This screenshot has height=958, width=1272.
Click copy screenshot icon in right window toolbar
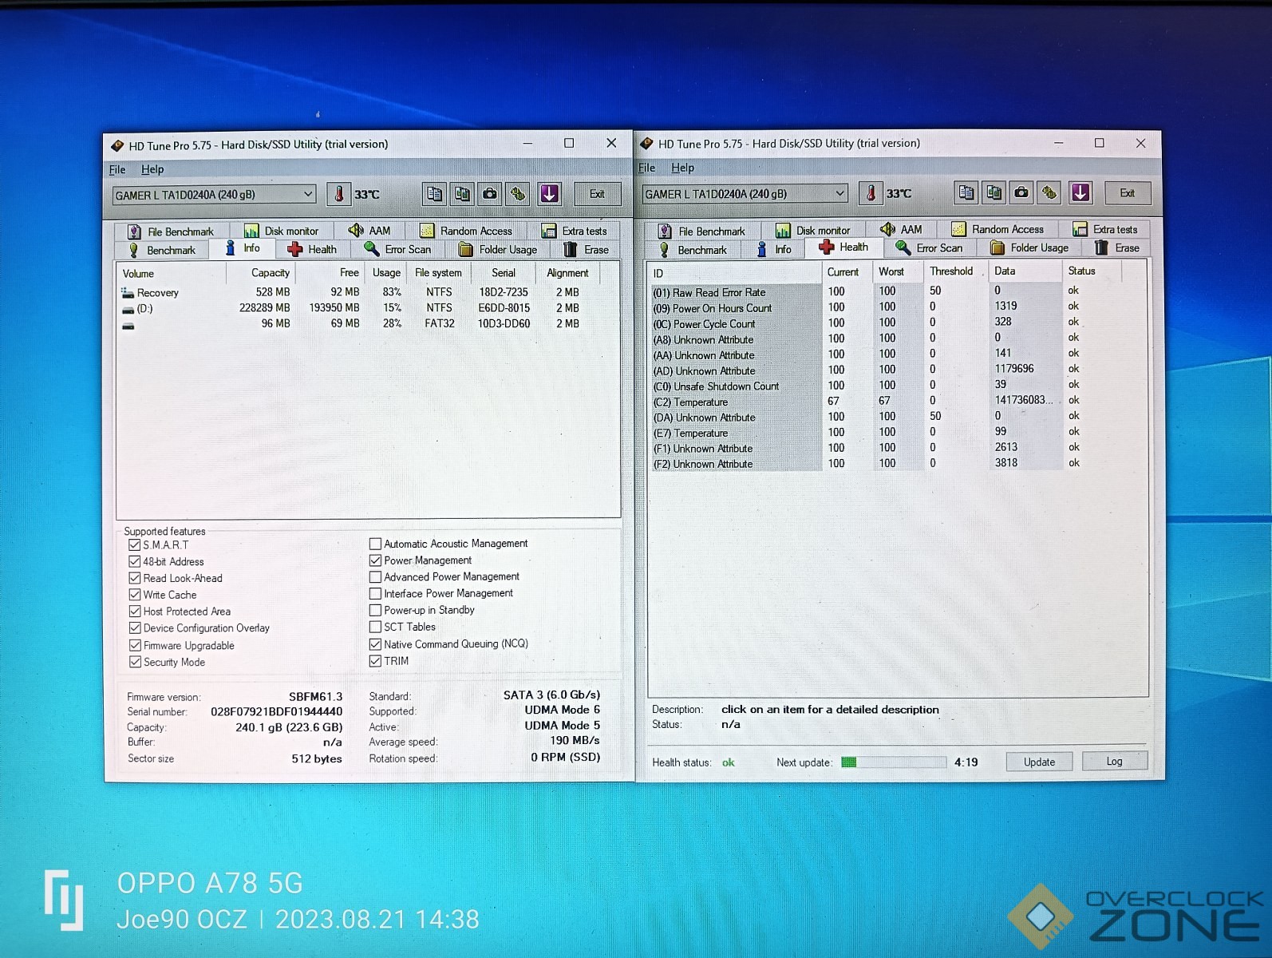click(x=994, y=192)
